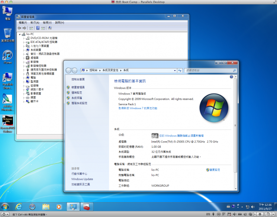Click 系統及安全性 in the address breadcrumb

pos(110,70)
